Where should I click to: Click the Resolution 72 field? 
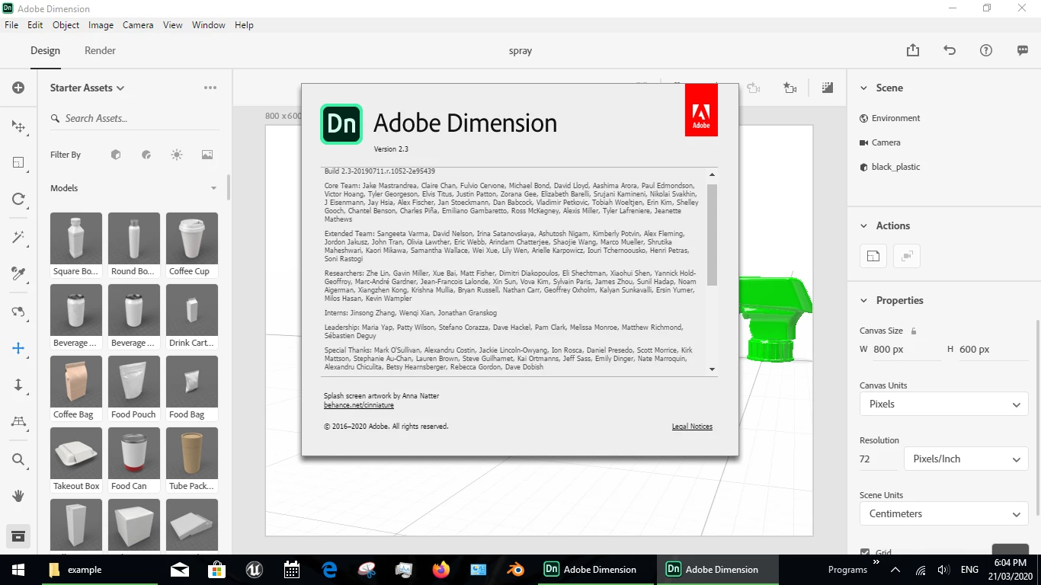point(879,459)
